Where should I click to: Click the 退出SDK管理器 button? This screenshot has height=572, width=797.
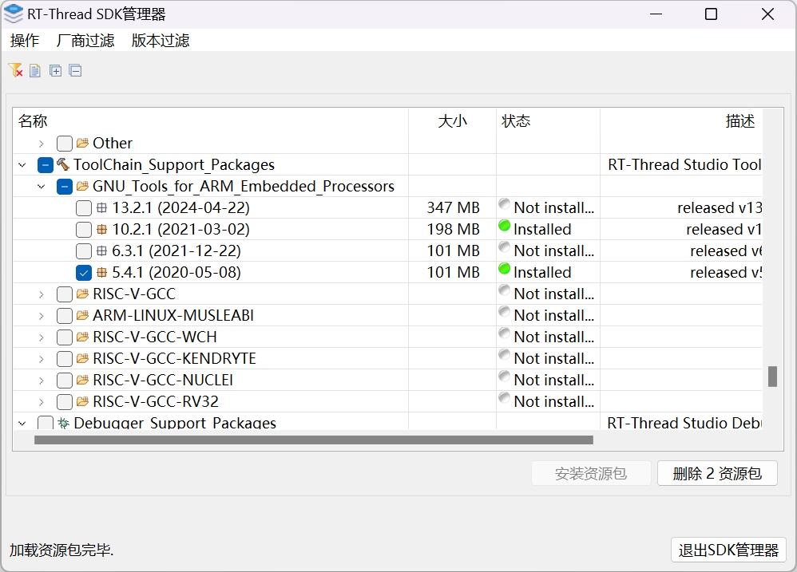tap(728, 550)
